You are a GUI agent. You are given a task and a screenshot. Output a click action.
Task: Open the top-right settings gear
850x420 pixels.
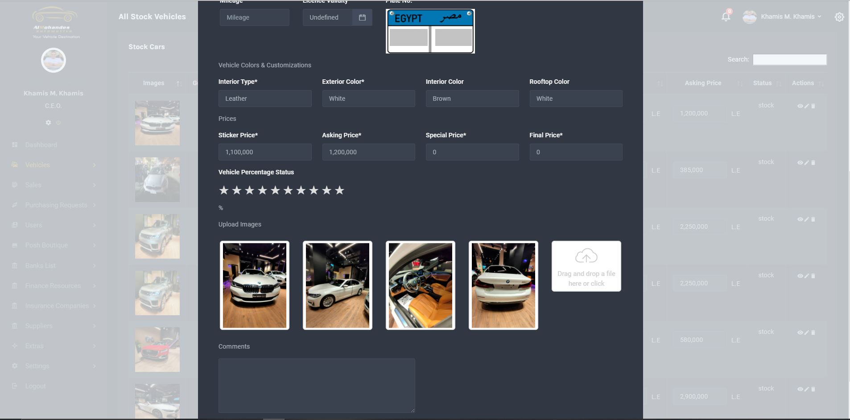coord(839,17)
